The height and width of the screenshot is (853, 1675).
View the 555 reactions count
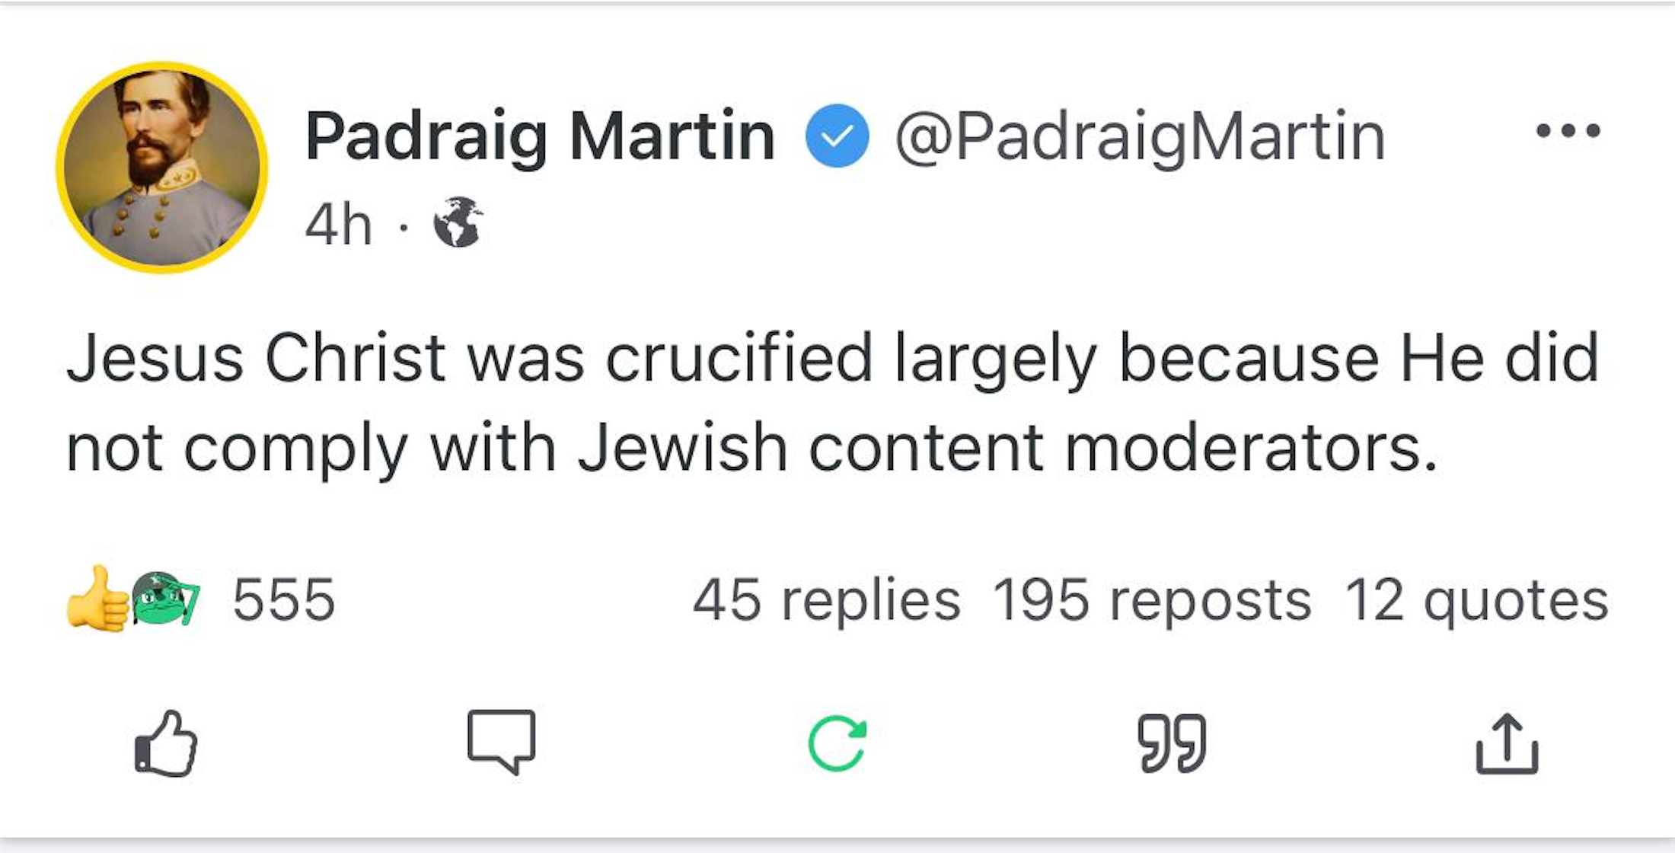(284, 600)
